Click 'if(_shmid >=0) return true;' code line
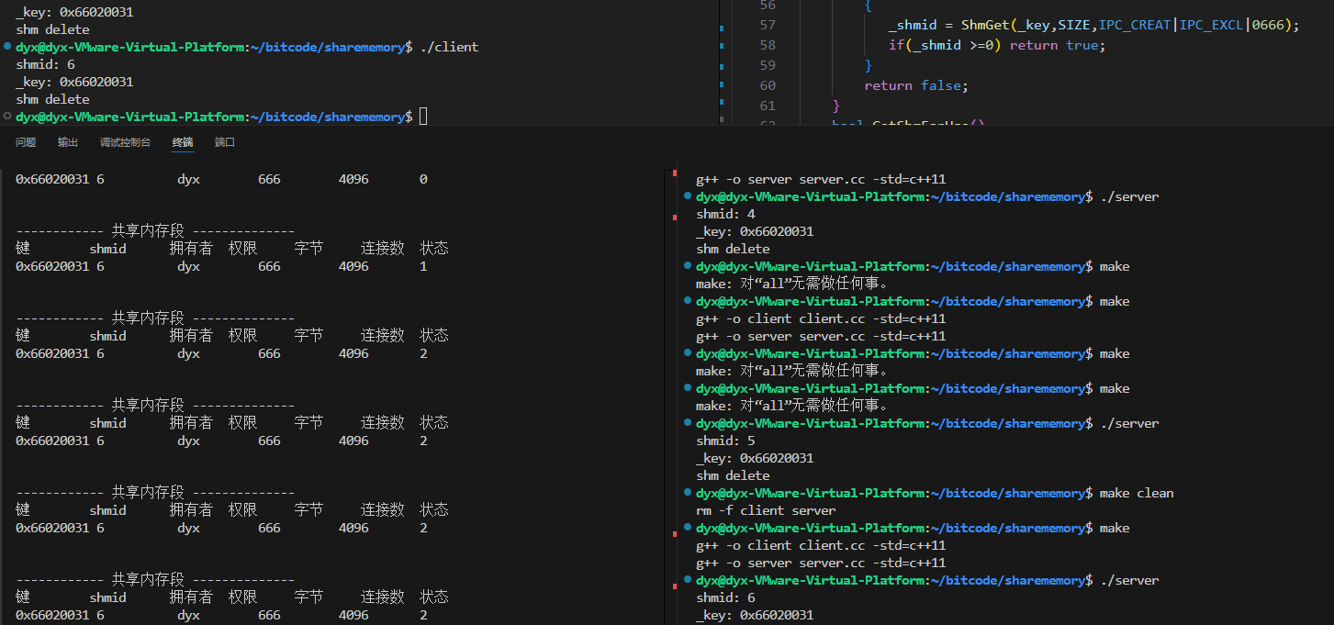This screenshot has height=625, width=1334. (x=996, y=45)
